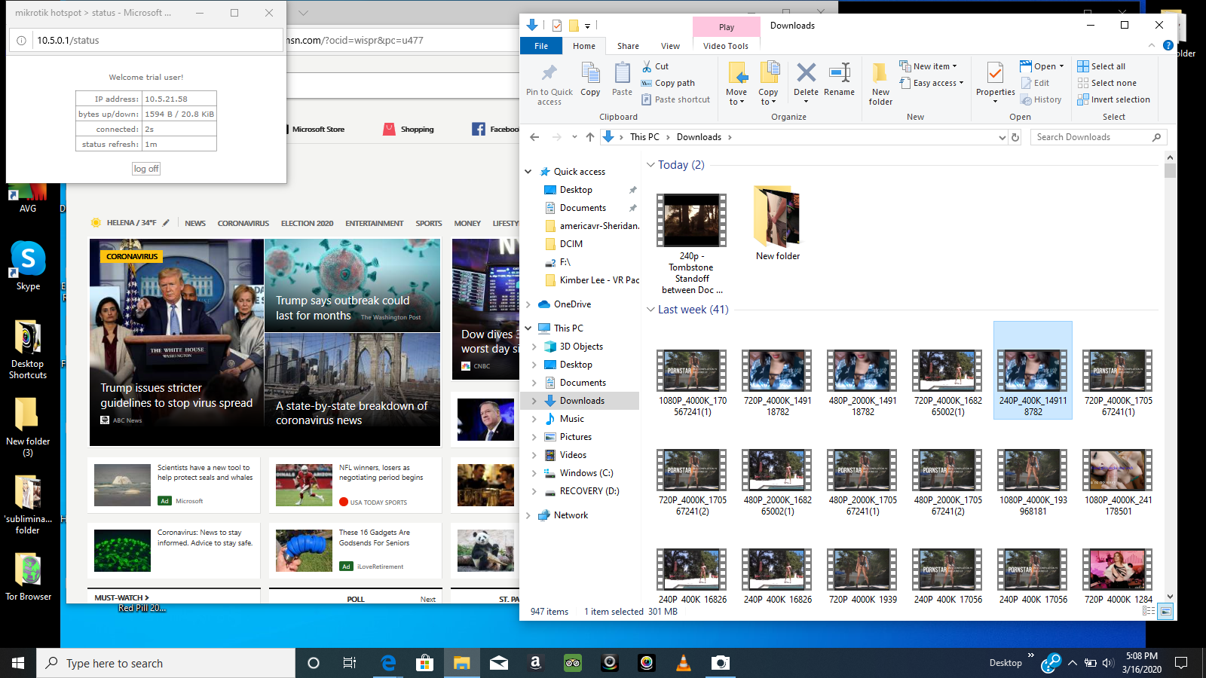Click Copy path in Clipboard group
The image size is (1206, 678).
pyautogui.click(x=668, y=83)
